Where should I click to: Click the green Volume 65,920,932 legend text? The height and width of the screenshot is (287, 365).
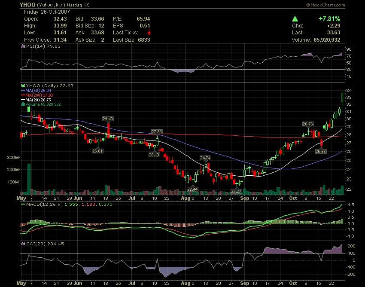tap(43, 104)
